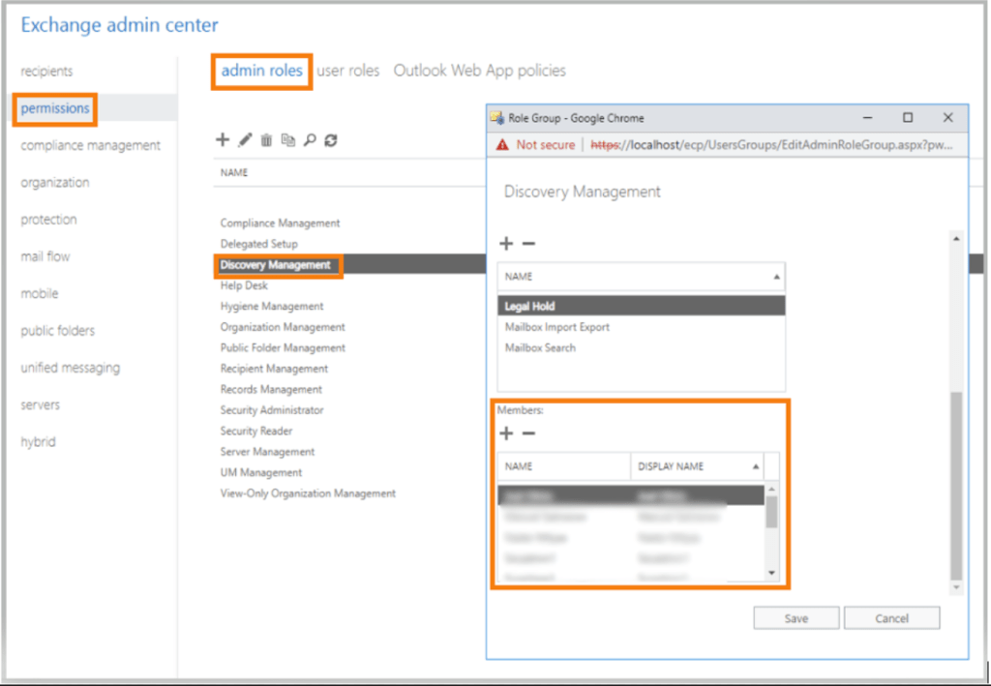Screen dimensions: 991x686
Task: Open recipients in the left navigation
Action: click(46, 72)
